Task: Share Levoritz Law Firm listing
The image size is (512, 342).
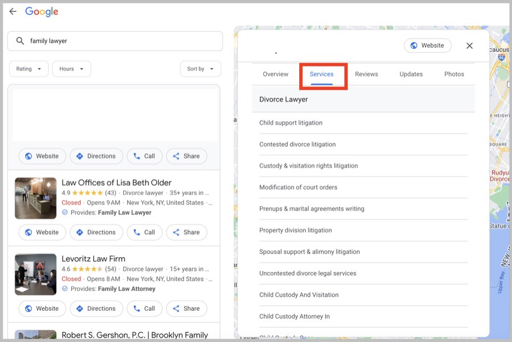Action: [x=187, y=308]
